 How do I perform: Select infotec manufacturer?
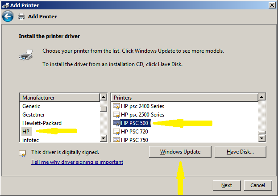[x=30, y=140]
